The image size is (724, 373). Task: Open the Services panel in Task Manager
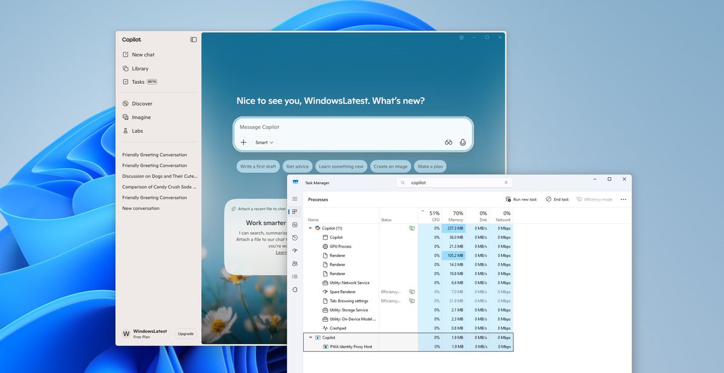point(295,289)
